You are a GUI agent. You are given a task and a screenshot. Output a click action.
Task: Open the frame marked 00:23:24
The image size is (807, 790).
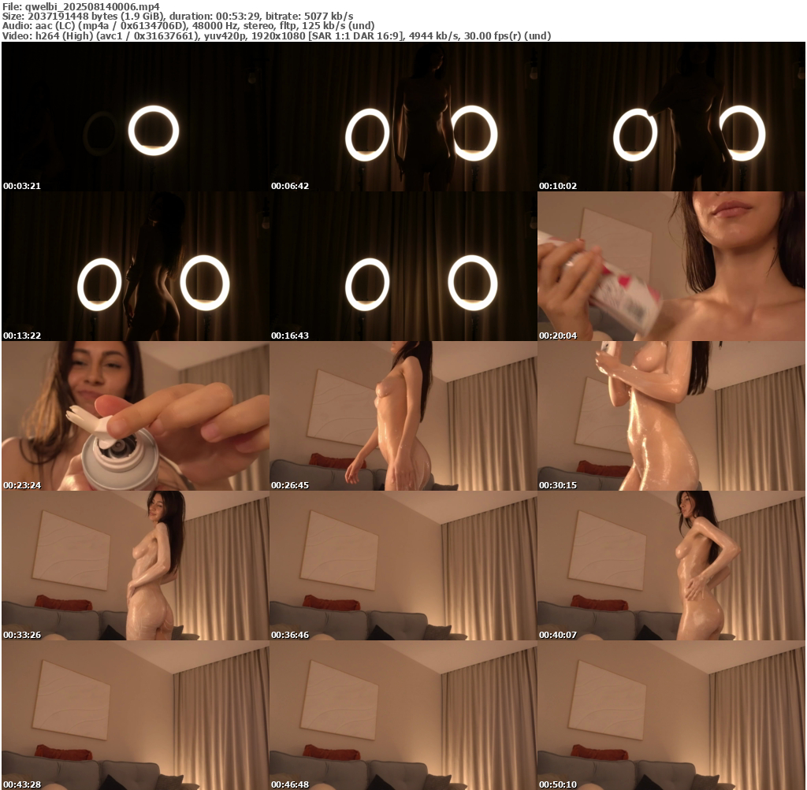136,416
